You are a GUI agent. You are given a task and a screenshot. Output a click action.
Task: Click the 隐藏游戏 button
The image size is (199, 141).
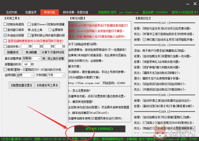pos(13,52)
